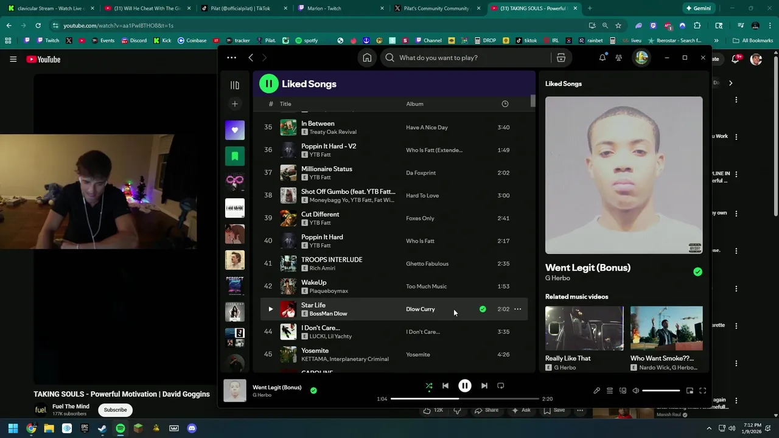The image size is (779, 438).
Task: Expand hidden bookmarks chevron
Action: point(716,41)
